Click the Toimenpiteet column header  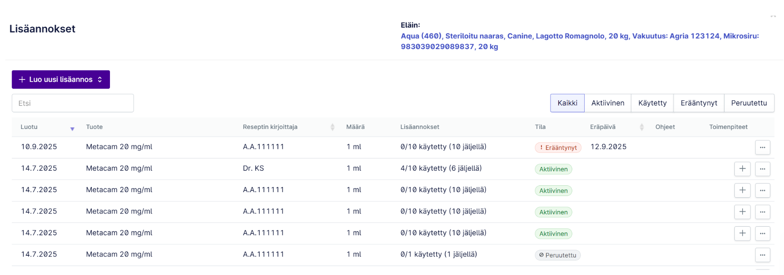[x=728, y=127]
